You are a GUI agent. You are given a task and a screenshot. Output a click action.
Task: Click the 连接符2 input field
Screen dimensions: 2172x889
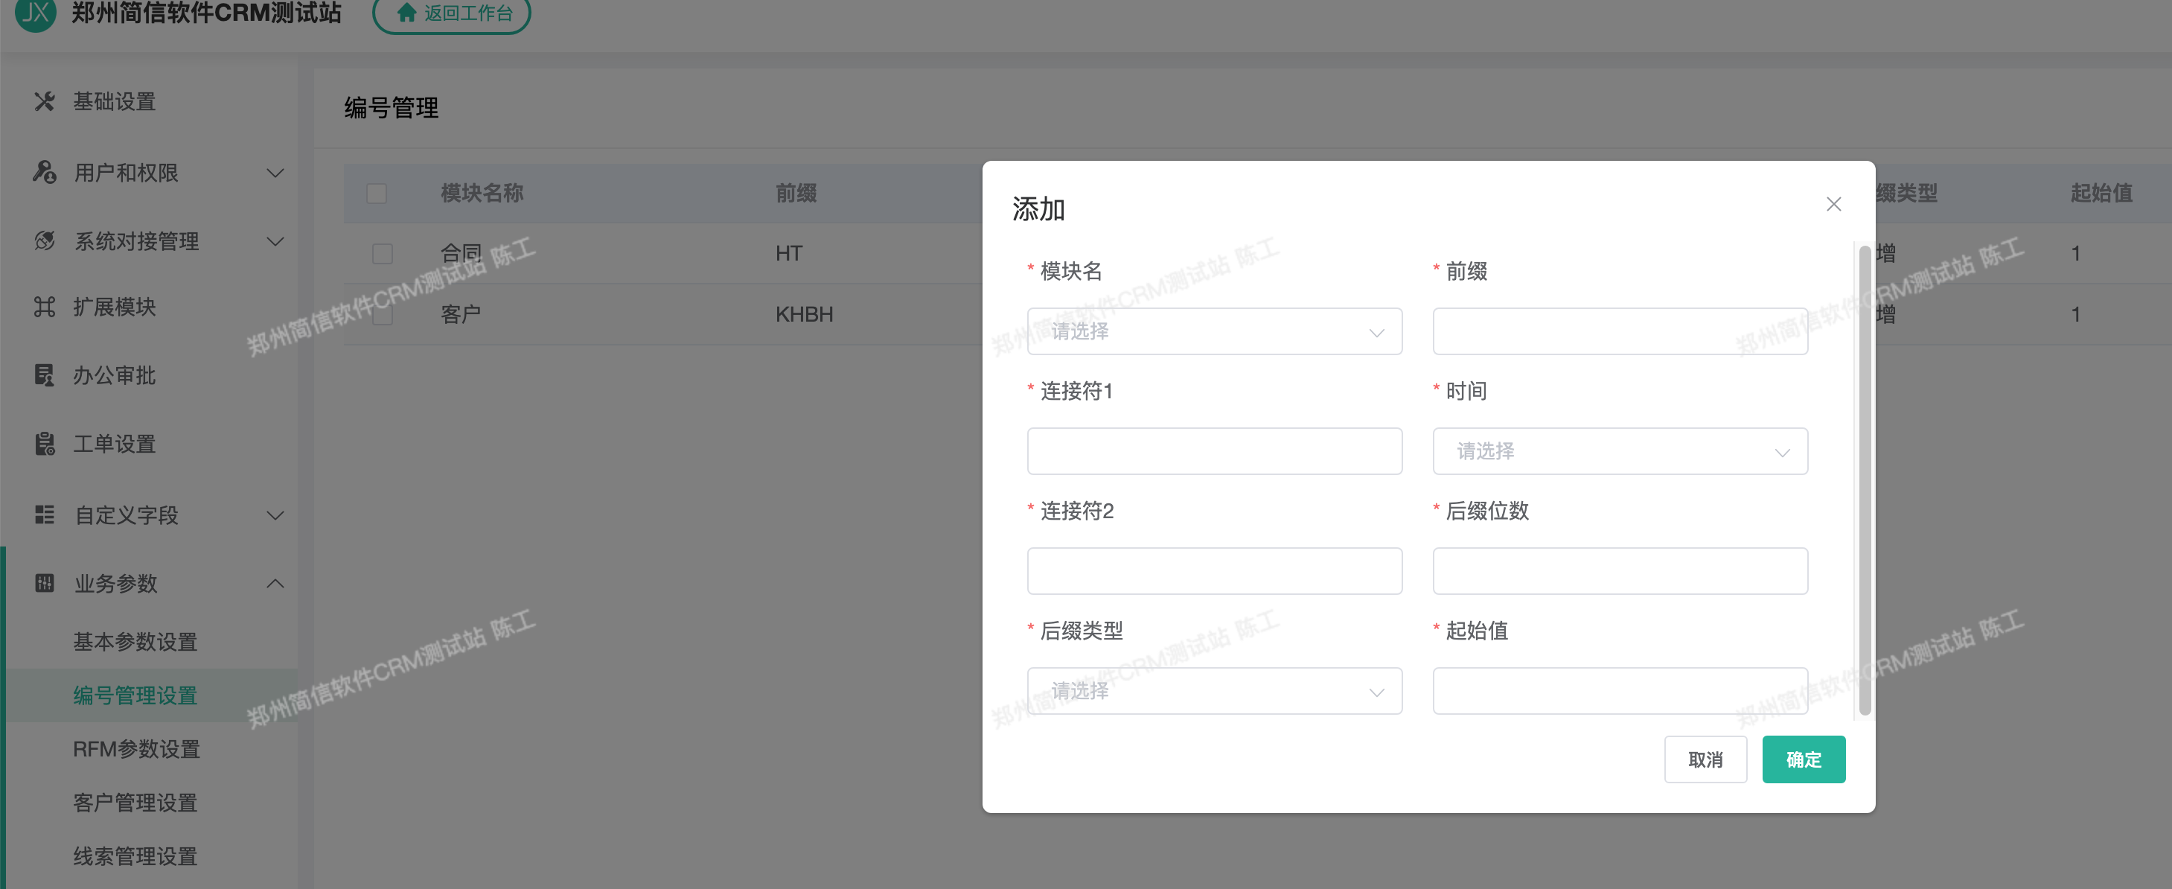1214,571
